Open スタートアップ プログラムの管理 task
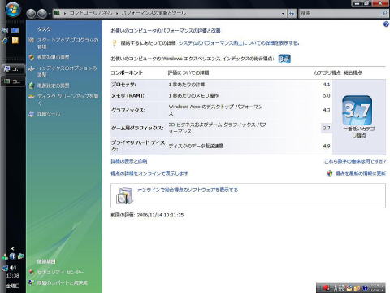 [67, 43]
